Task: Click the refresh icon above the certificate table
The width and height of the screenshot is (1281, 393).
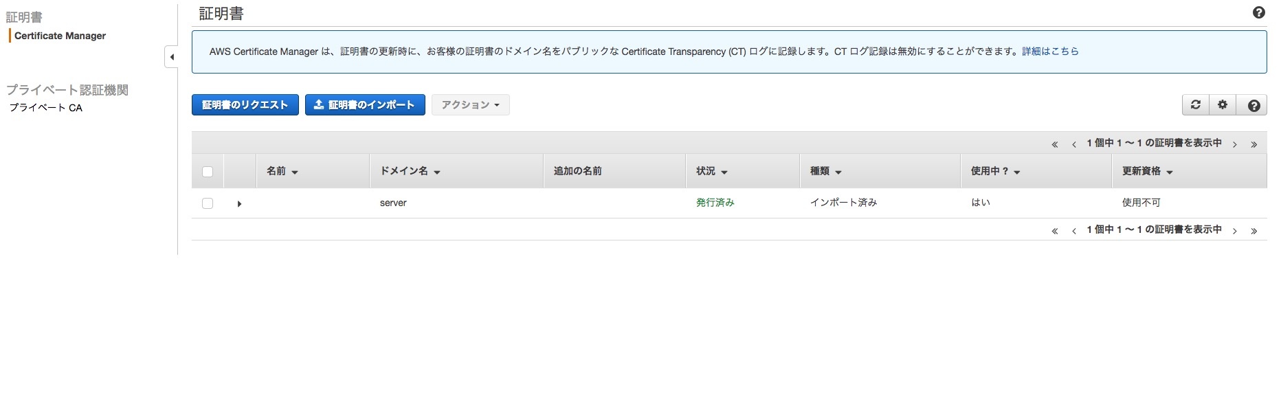Action: [1196, 105]
